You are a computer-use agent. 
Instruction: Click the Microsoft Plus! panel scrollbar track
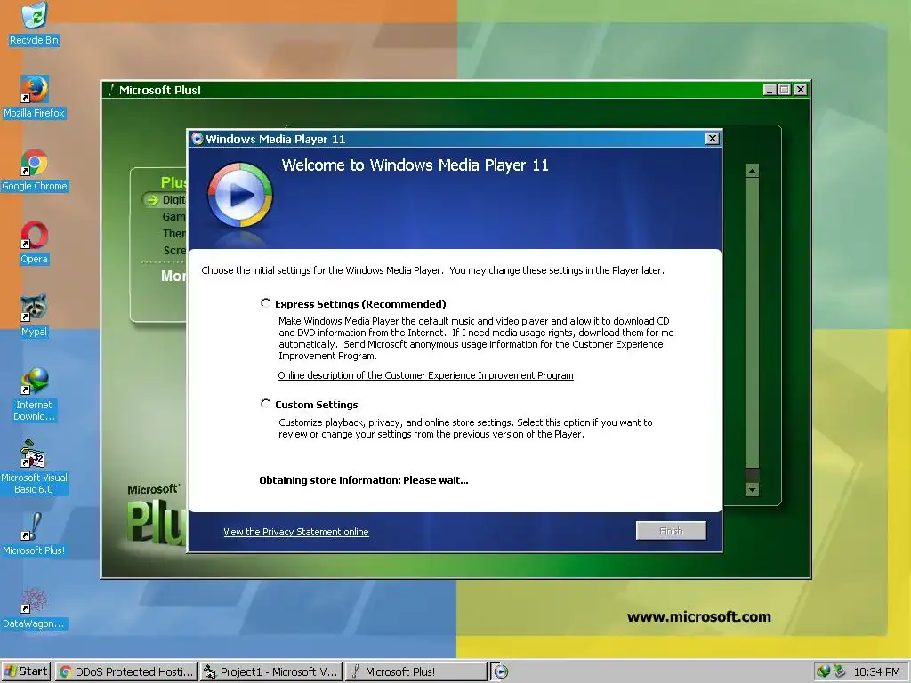coord(752,322)
